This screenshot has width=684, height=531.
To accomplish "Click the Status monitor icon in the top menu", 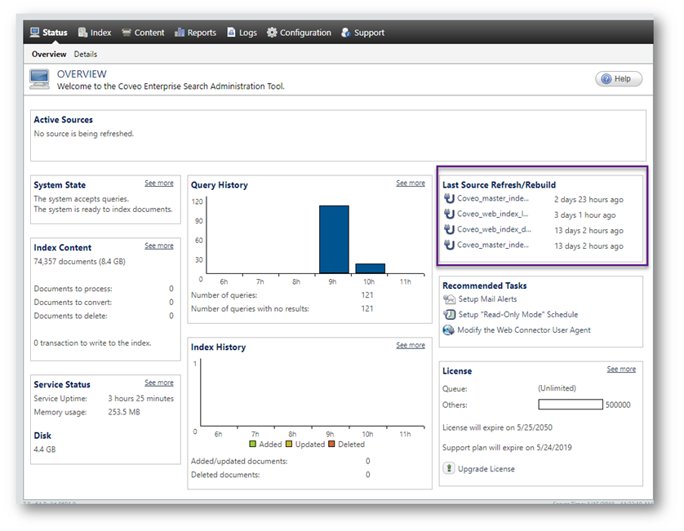I will coord(34,33).
